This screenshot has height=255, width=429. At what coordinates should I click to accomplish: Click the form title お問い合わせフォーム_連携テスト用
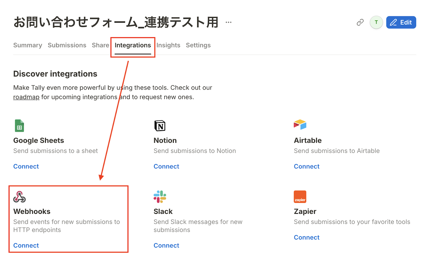tap(116, 22)
